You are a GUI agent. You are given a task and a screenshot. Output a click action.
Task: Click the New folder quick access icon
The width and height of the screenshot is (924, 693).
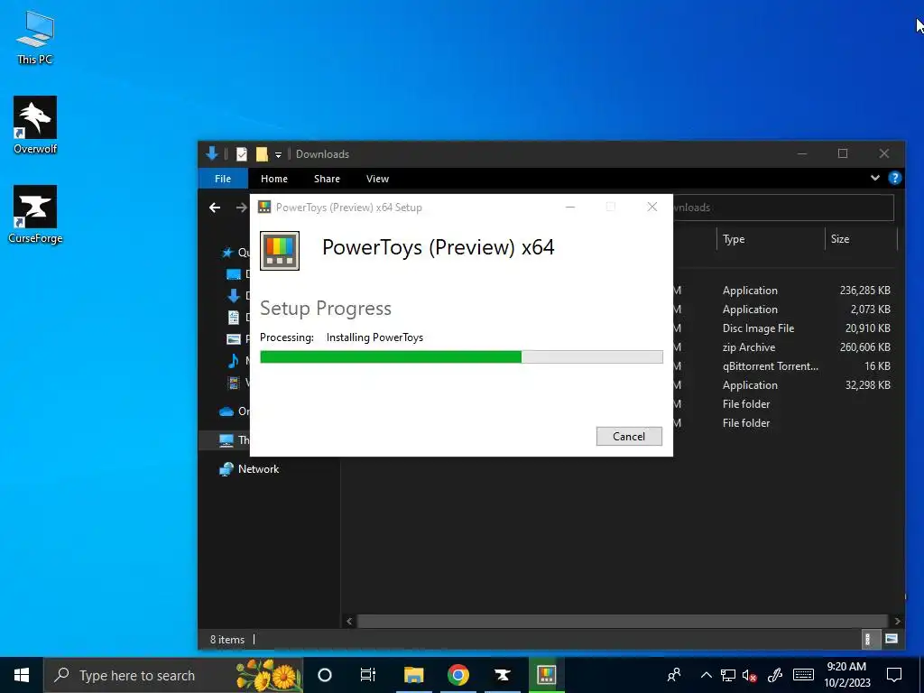point(262,154)
